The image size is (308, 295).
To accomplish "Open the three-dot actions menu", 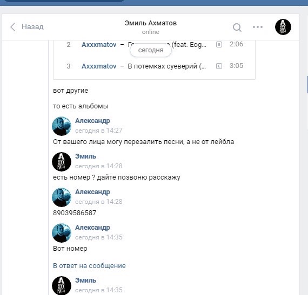I will [258, 27].
